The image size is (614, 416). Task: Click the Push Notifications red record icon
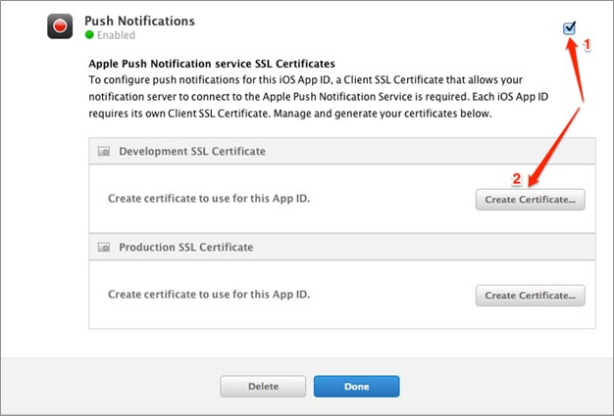coord(60,26)
